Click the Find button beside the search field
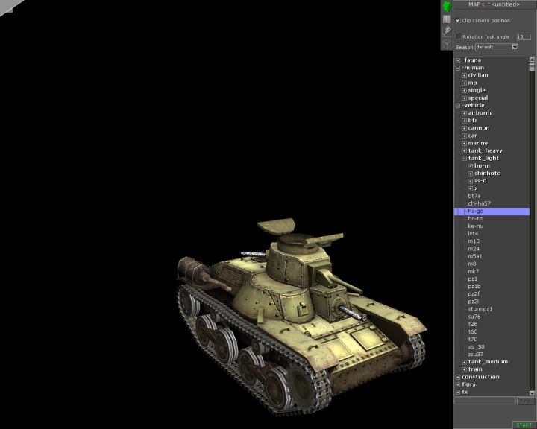 point(526,401)
